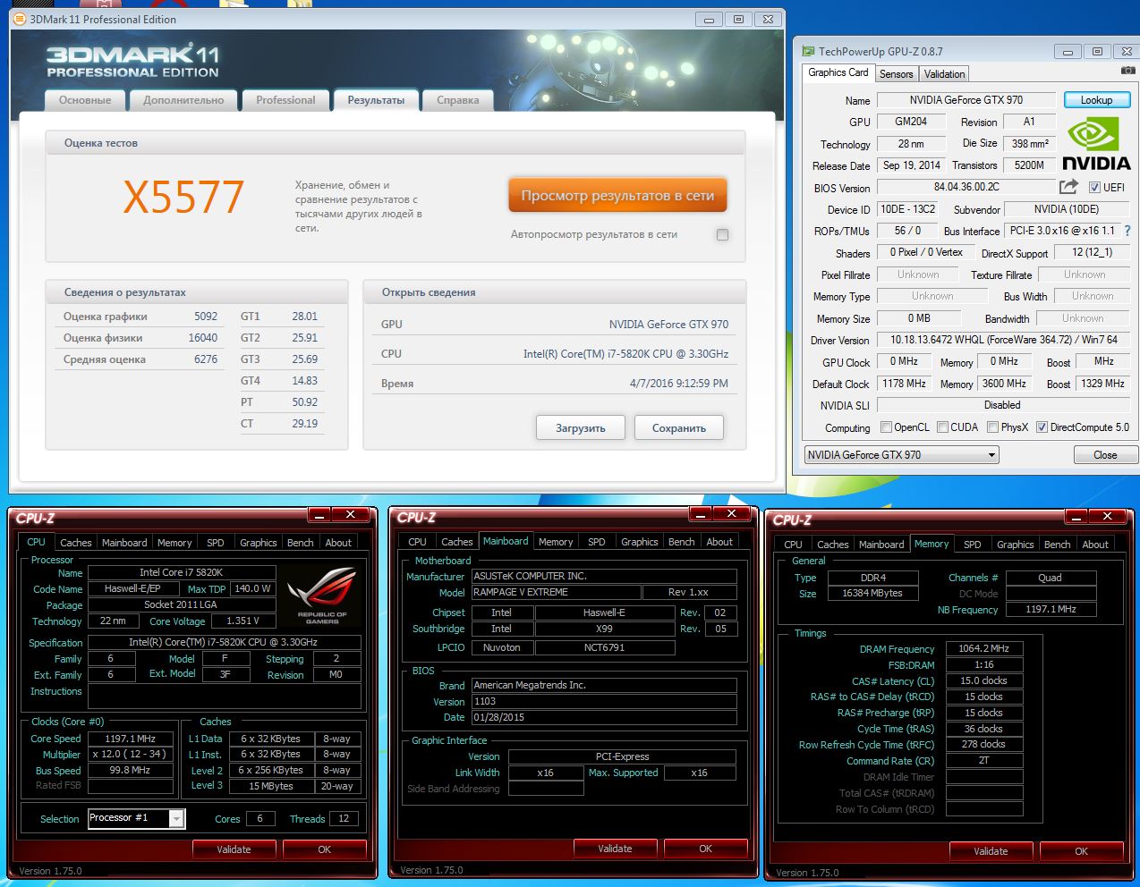Screen dimensions: 1140x887
Task: Open Caches tab in CPU-Z CPU window
Action: [75, 543]
